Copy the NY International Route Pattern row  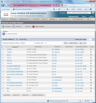[91, 55]
